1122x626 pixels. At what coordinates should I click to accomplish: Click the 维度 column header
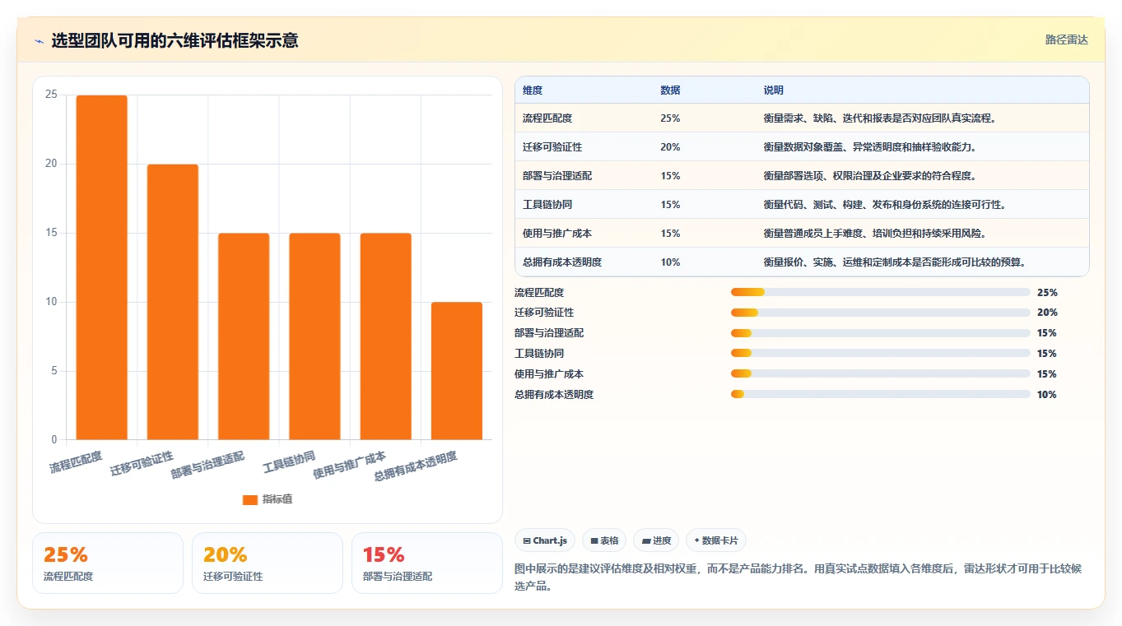(533, 90)
